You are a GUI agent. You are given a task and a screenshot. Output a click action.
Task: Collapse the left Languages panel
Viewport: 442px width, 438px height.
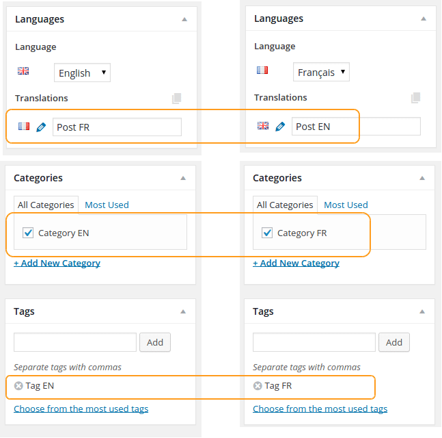pyautogui.click(x=184, y=19)
